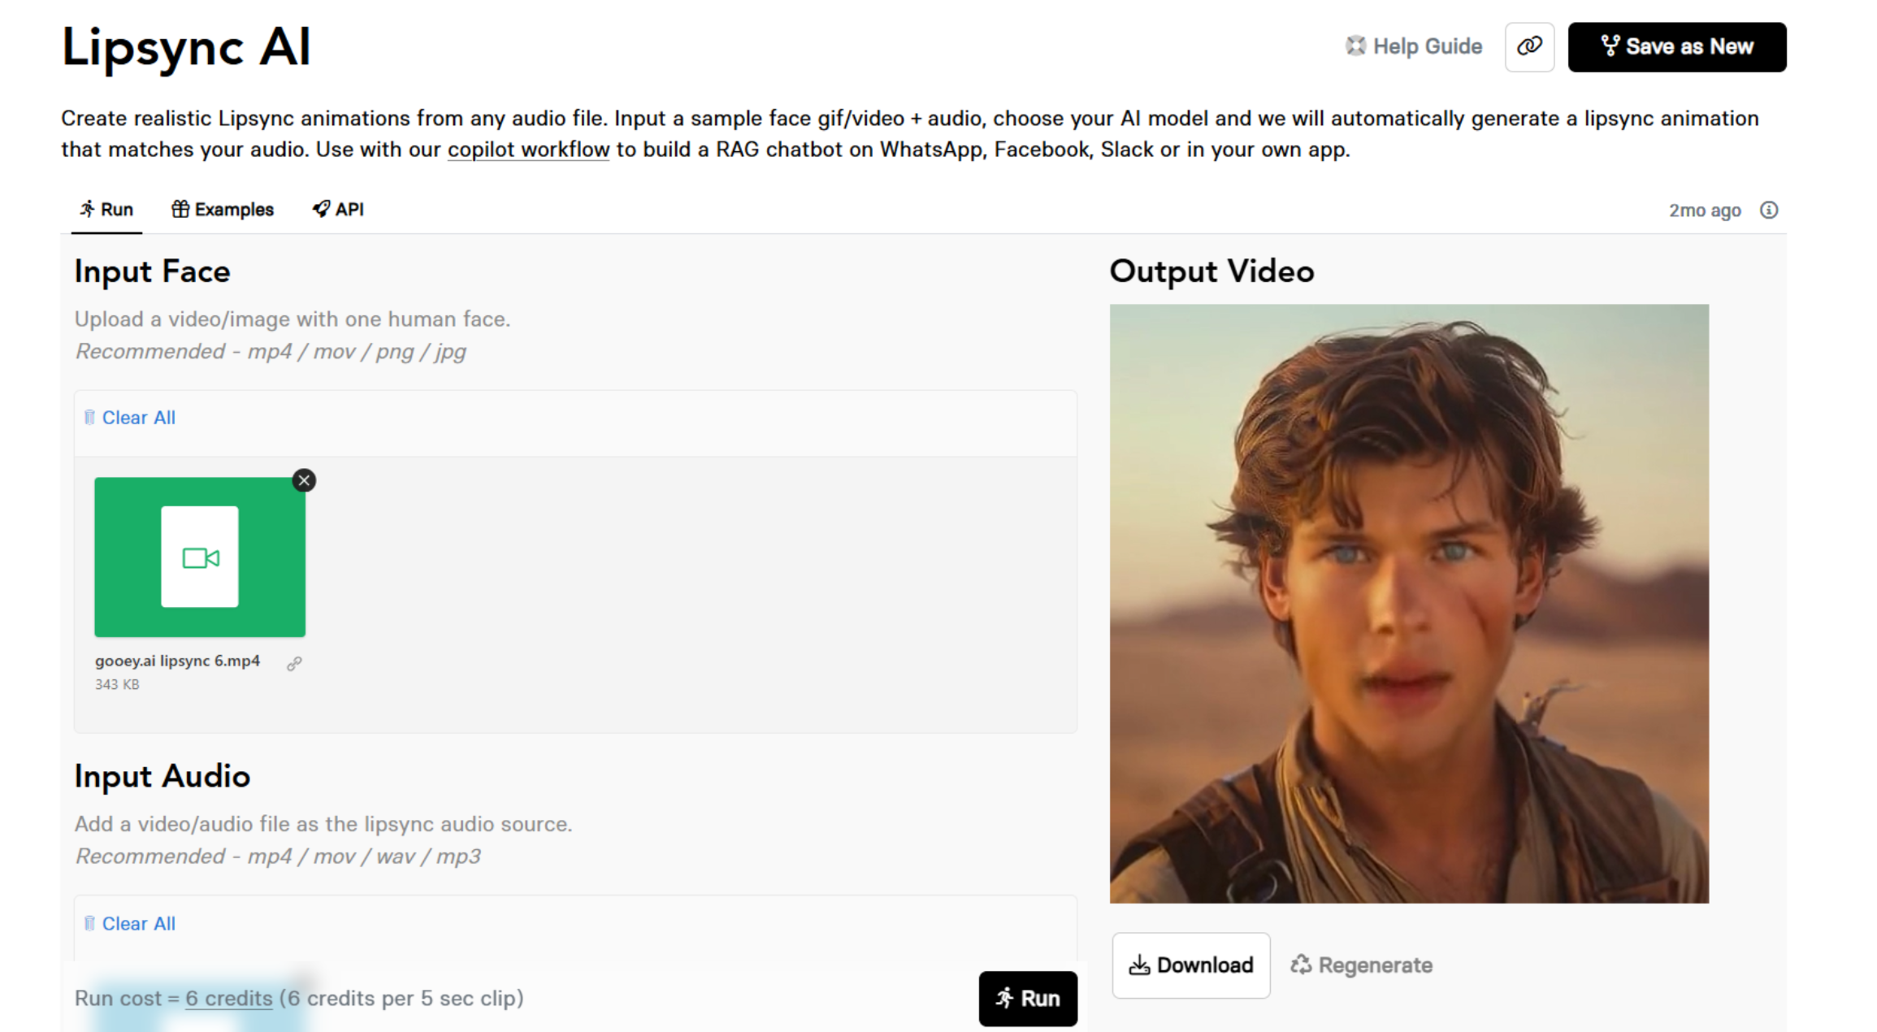
Task: Click link icon next to gooey.ai lipsync 6.mp4
Action: [x=294, y=664]
